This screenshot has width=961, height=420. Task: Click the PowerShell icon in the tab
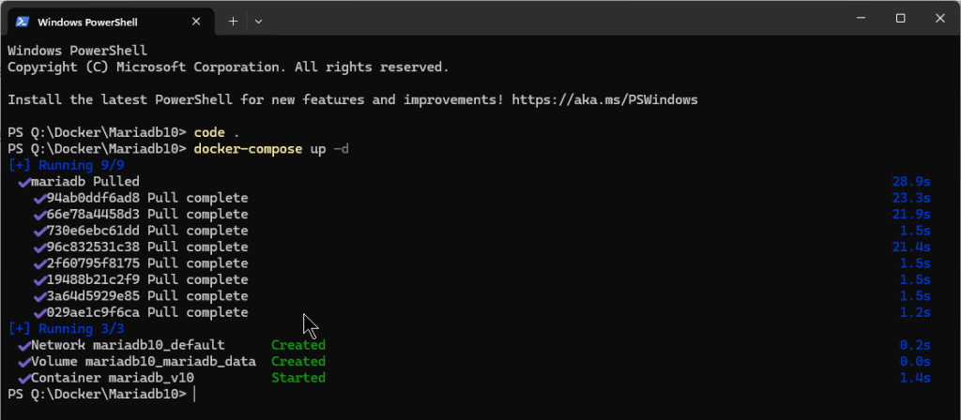pyautogui.click(x=22, y=21)
